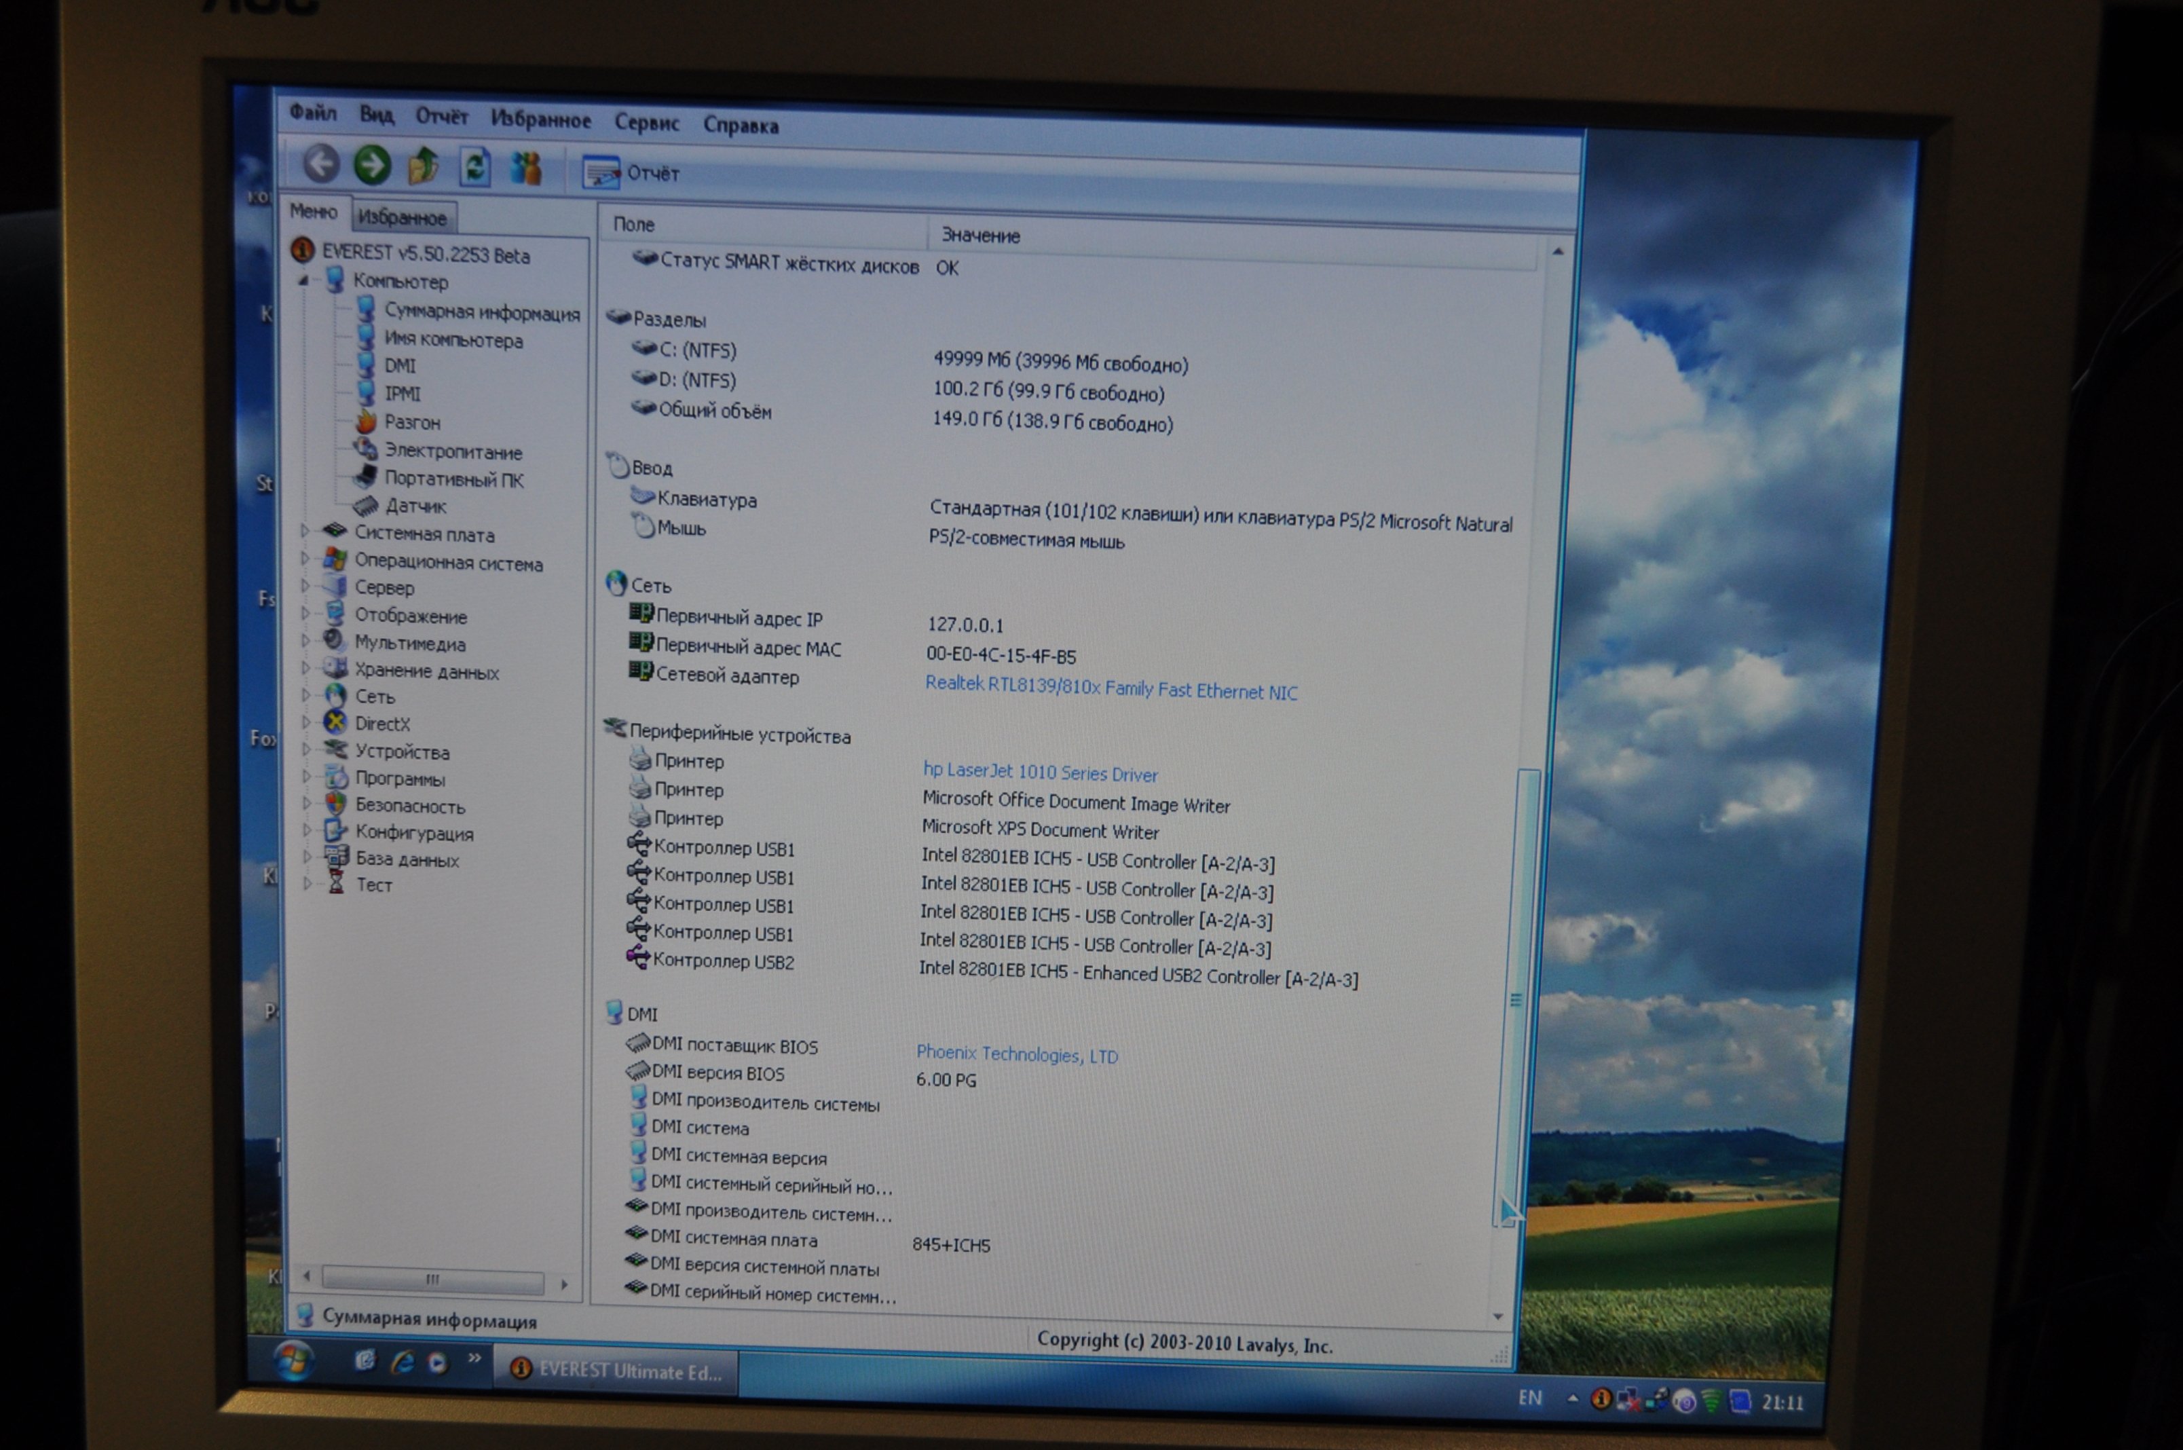Click scroll-down arrow of details pane
This screenshot has height=1450, width=2183.
click(1498, 1317)
